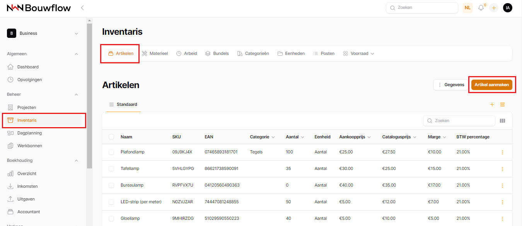Open row actions menu for Plafondlamp

502,152
